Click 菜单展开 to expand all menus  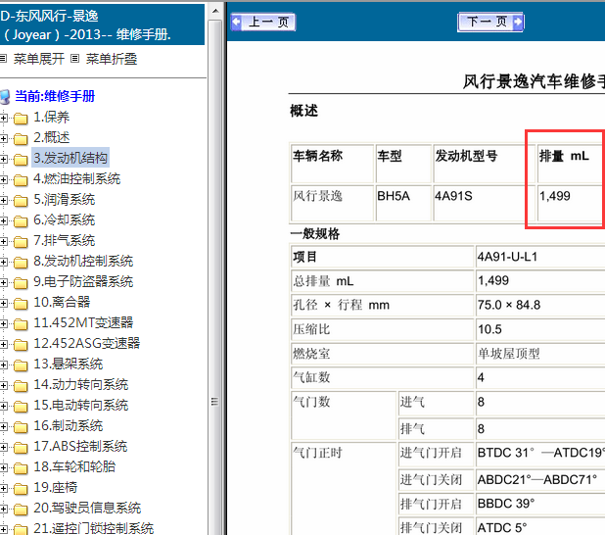tap(39, 59)
